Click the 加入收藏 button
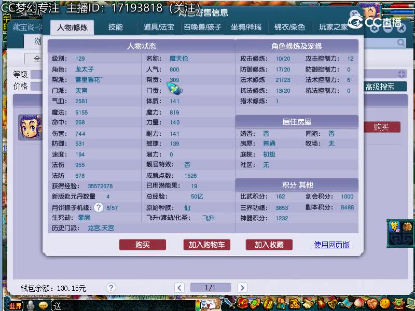Viewport: 415px width, 311px height. pos(269,245)
